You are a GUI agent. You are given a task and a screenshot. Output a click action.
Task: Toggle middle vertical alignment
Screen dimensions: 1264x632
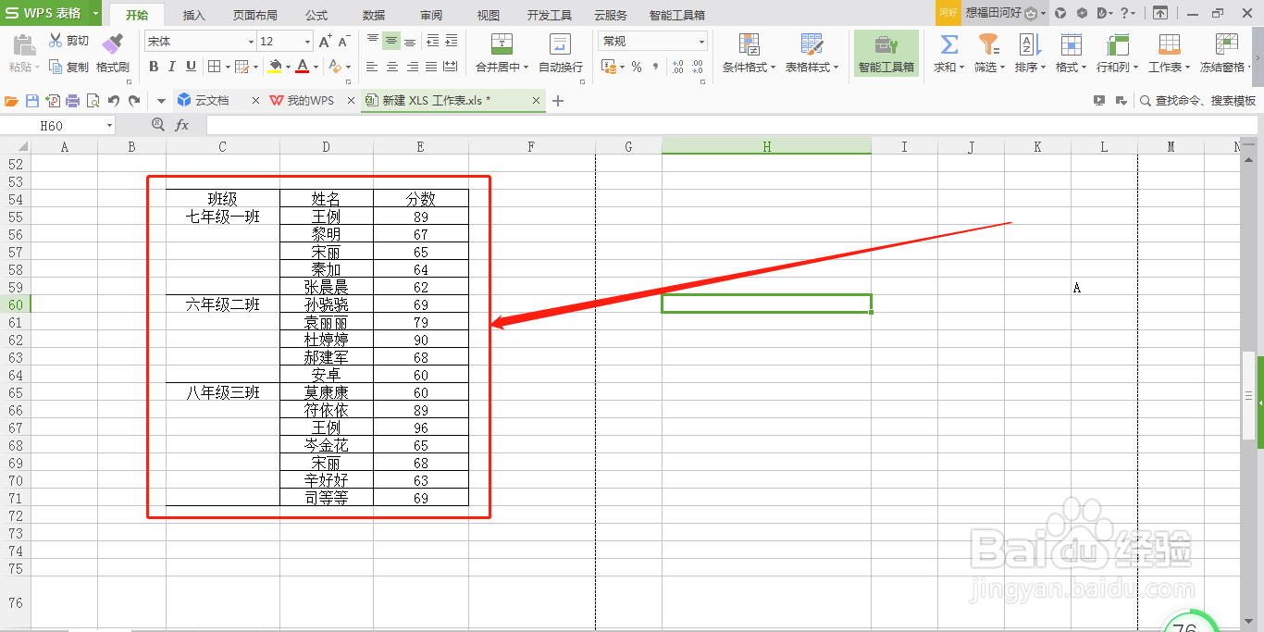(x=391, y=42)
